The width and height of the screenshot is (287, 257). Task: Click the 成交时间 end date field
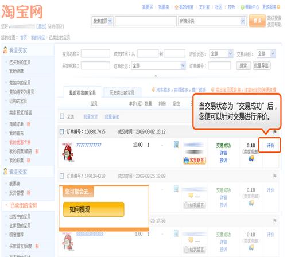click(x=174, y=53)
